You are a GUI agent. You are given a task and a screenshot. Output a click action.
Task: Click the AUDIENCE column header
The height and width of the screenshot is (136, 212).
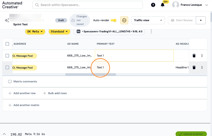point(20,44)
